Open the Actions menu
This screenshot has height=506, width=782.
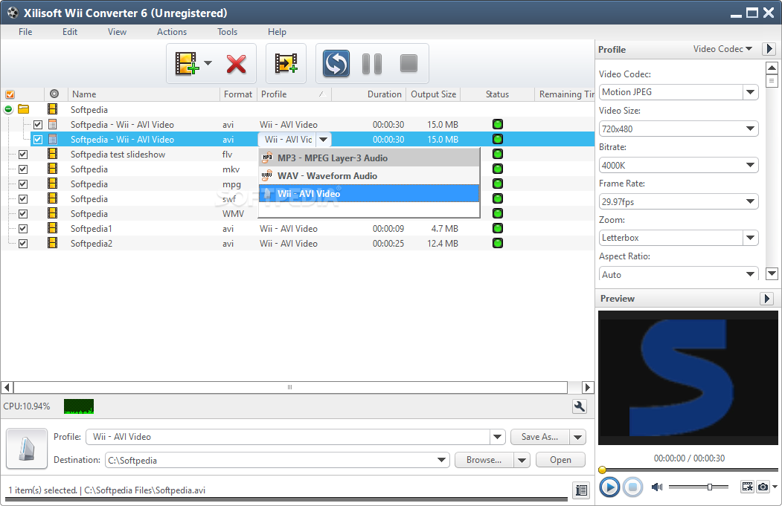tap(172, 32)
